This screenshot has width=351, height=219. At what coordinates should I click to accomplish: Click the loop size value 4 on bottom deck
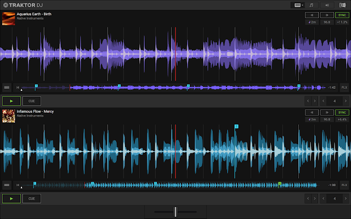coord(335,198)
